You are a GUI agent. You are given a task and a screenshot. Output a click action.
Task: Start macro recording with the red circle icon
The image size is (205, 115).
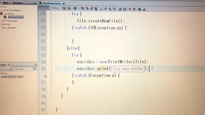(x=130, y=9)
